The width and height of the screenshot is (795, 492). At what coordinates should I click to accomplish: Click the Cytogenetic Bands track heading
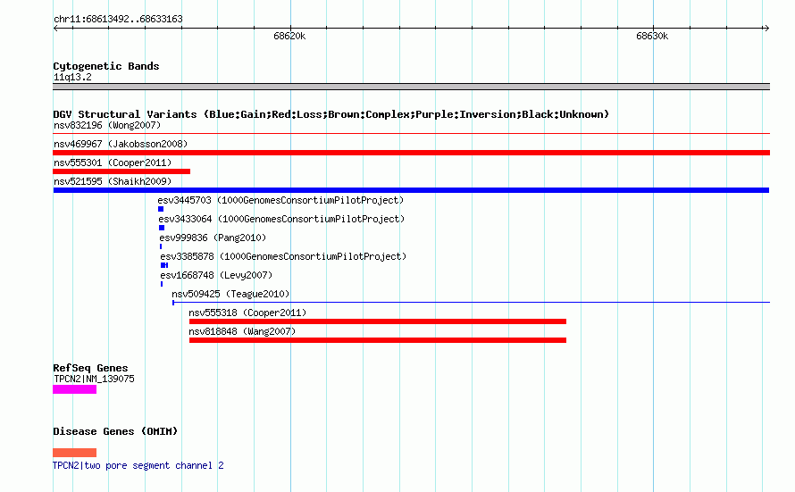click(106, 66)
